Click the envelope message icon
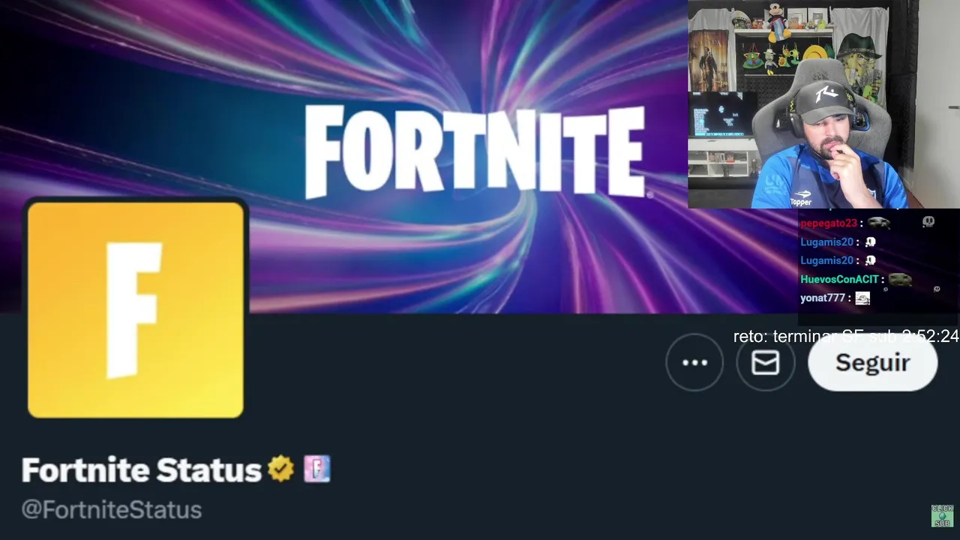 pyautogui.click(x=765, y=363)
